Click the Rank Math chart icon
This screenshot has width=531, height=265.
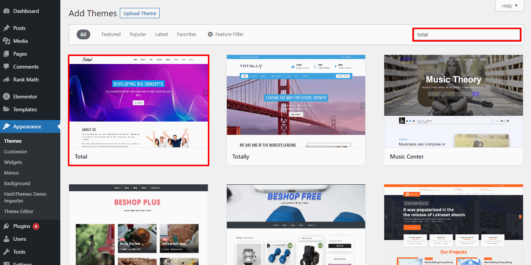[x=6, y=79]
